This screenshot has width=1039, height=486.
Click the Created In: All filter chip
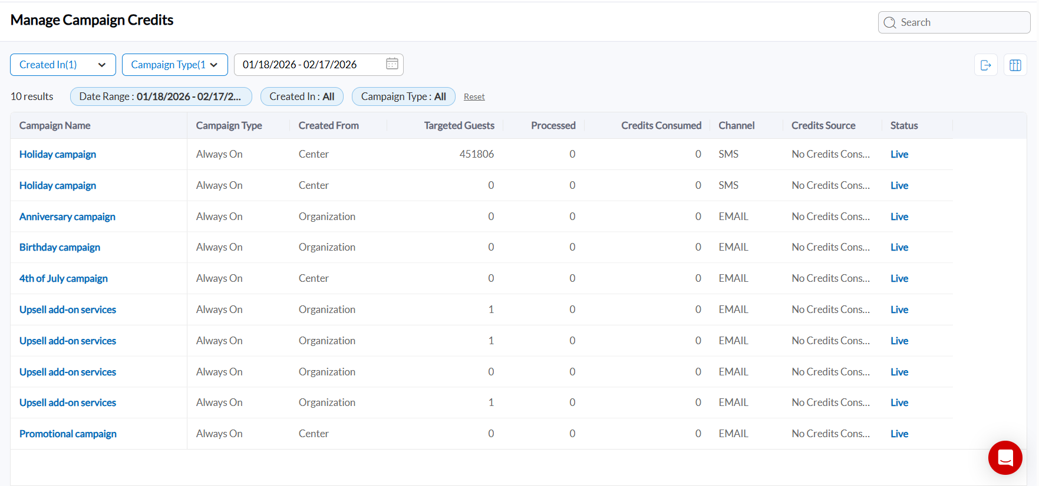coord(302,96)
